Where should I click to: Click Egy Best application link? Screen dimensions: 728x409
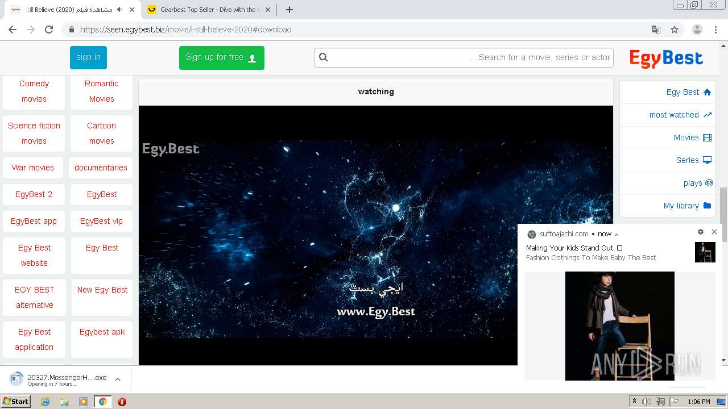[x=34, y=339]
